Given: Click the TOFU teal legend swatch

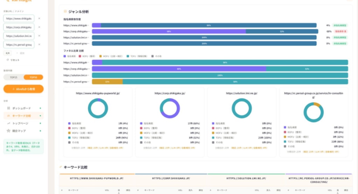Looking at the screenshot, I should point(128,56).
